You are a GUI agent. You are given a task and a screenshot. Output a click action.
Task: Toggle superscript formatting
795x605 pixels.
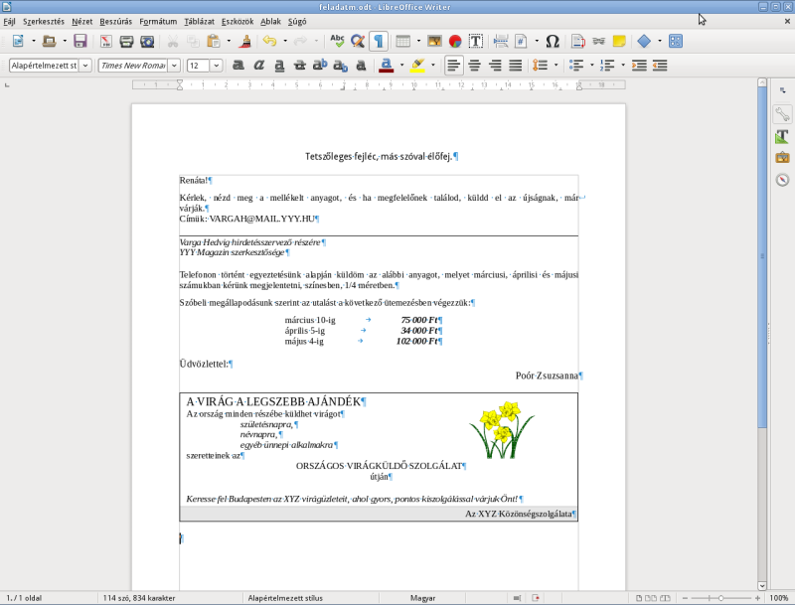(320, 66)
